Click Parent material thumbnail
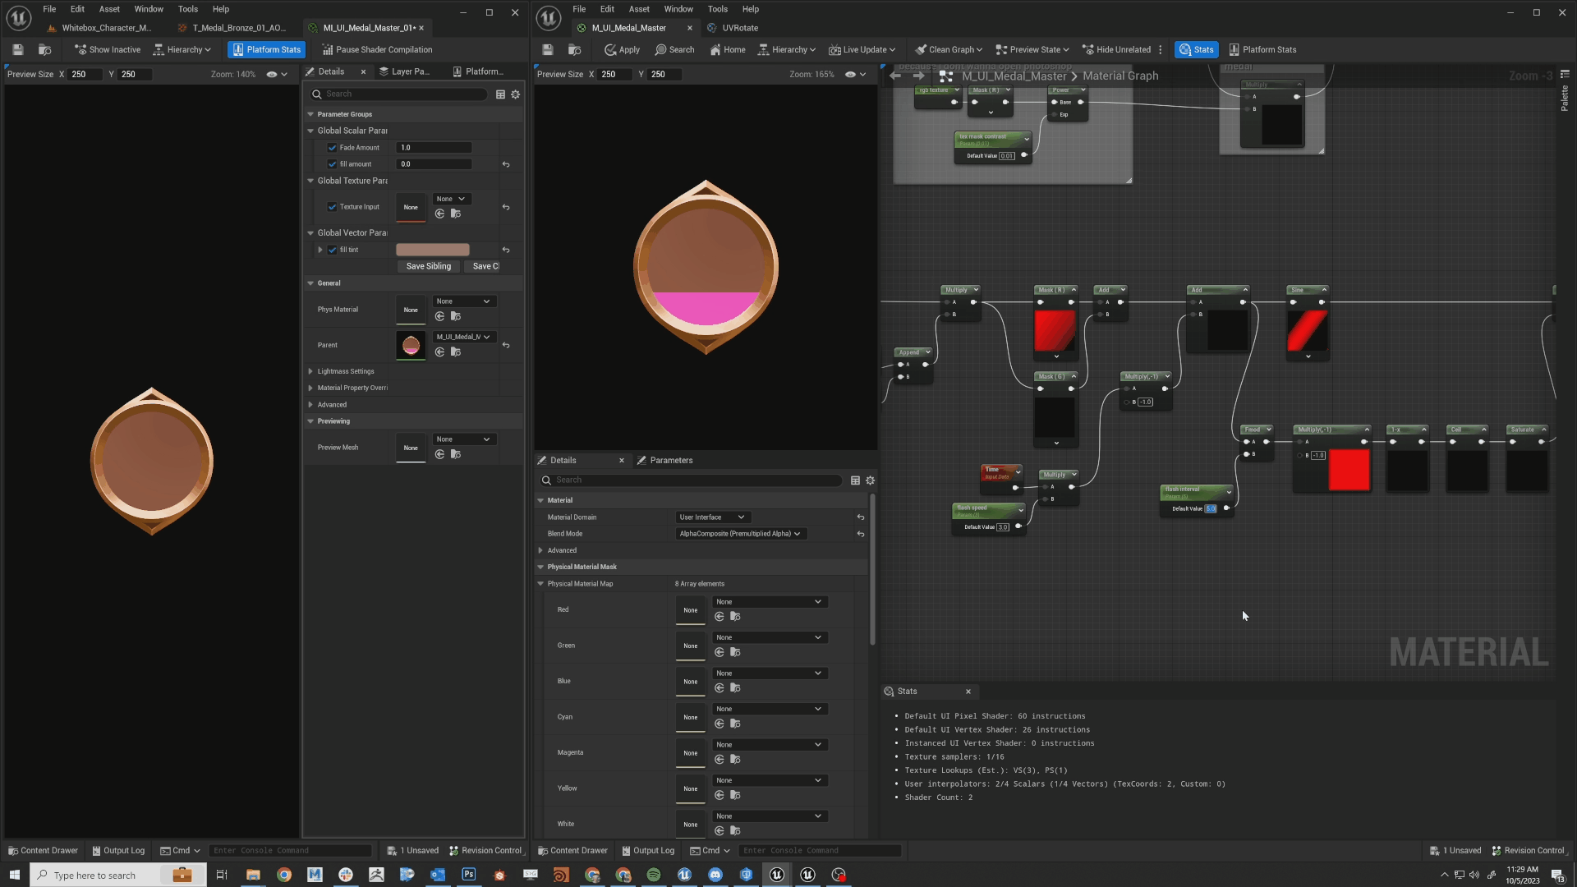 (411, 346)
